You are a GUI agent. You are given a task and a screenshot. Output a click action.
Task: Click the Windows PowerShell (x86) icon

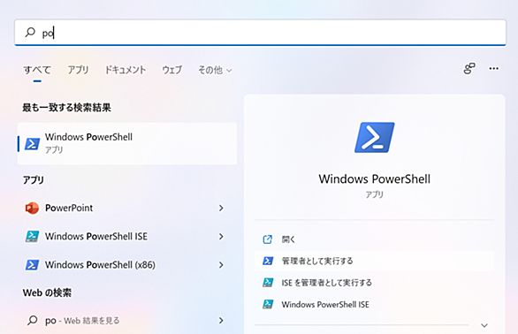pos(33,265)
